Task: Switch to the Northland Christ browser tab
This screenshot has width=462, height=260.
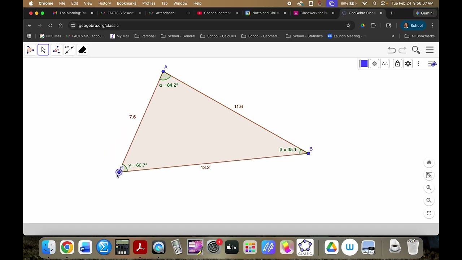Action: click(266, 13)
